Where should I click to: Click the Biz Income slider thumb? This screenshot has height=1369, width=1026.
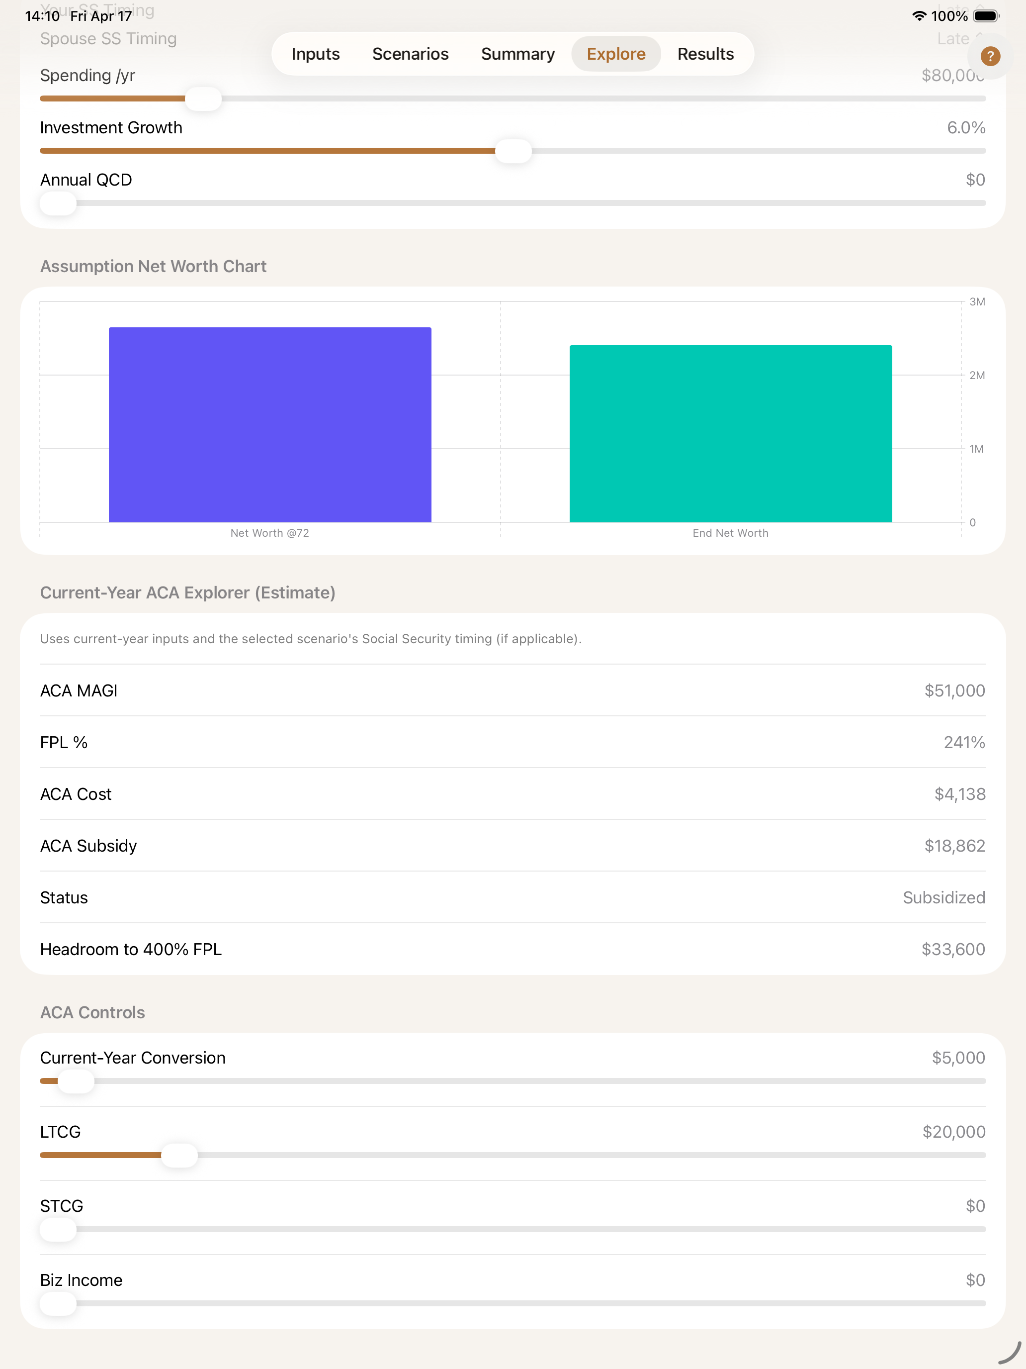(x=58, y=1304)
